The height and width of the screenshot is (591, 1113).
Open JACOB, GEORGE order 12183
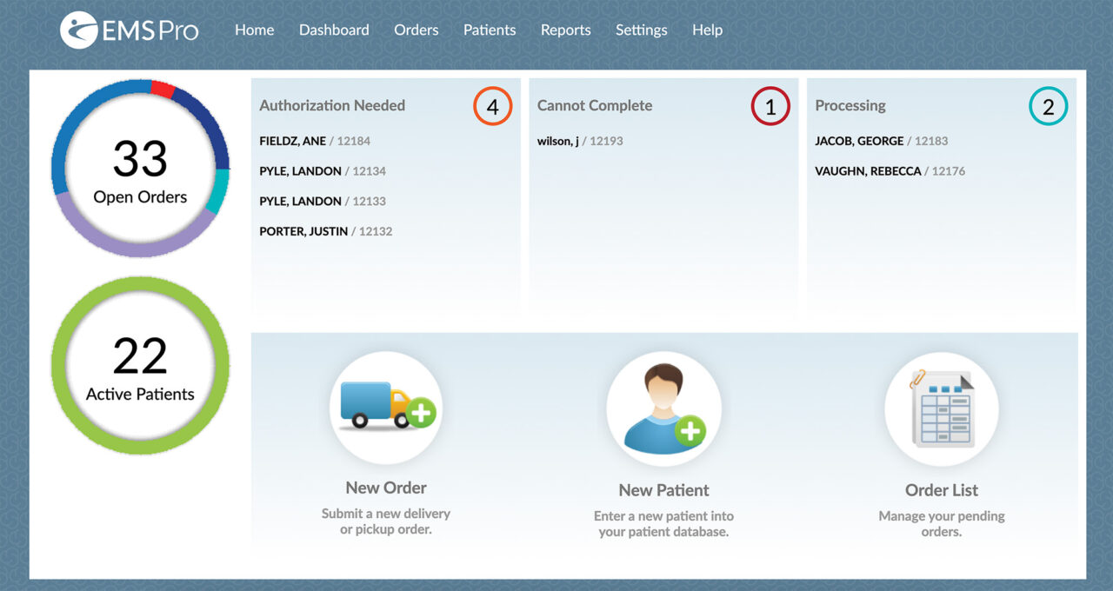(x=881, y=141)
